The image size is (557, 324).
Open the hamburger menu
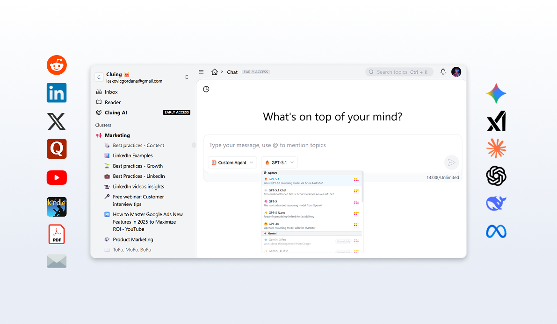[x=201, y=71]
